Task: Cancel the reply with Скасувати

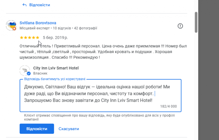Action: click(69, 129)
